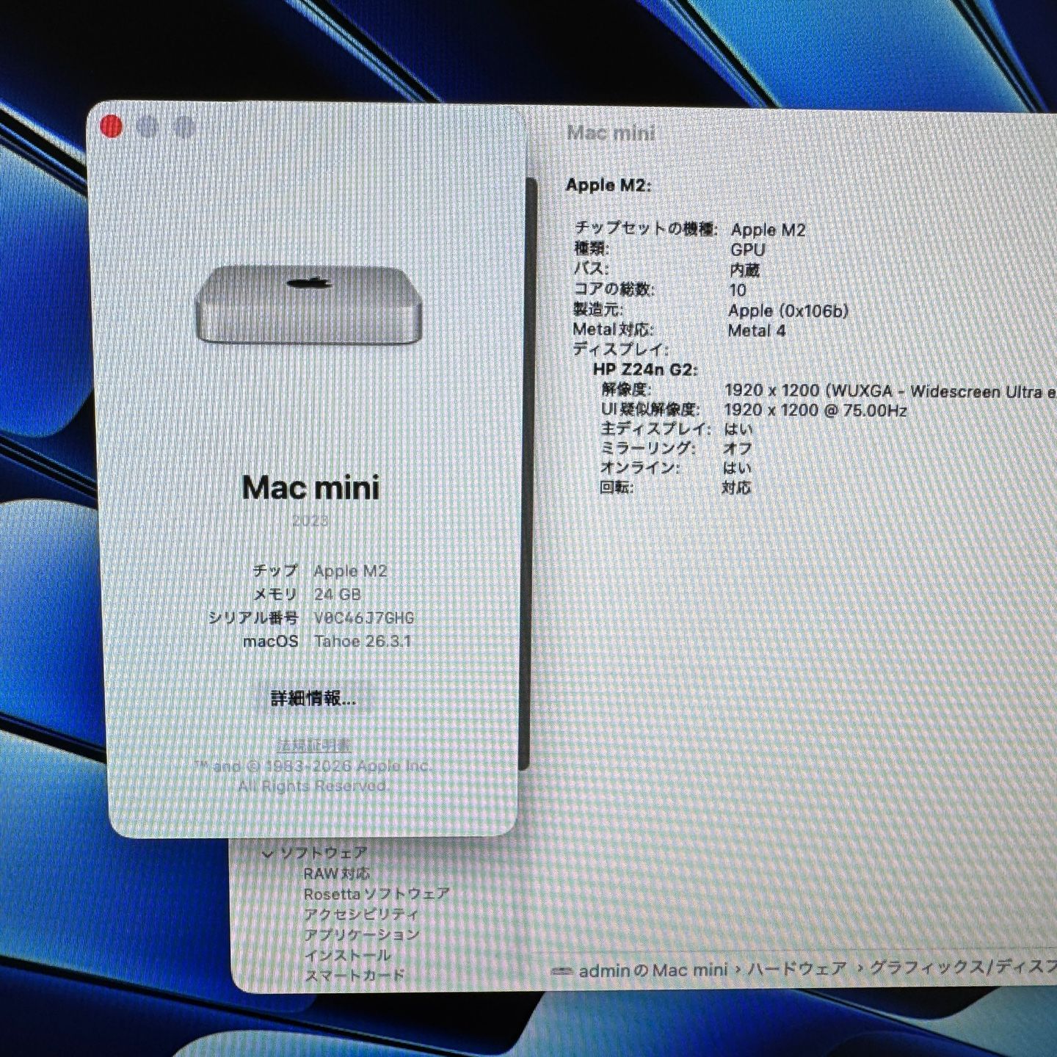Click グラフィックス/ディスプレイ in the path bar
Viewport: 1057px width, 1057px height.
point(963,967)
